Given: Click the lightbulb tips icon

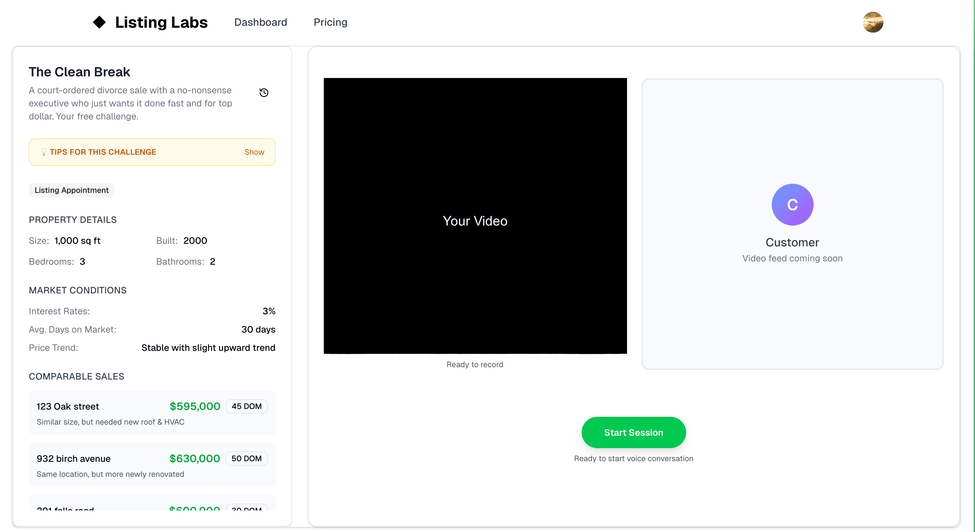Looking at the screenshot, I should click(44, 152).
